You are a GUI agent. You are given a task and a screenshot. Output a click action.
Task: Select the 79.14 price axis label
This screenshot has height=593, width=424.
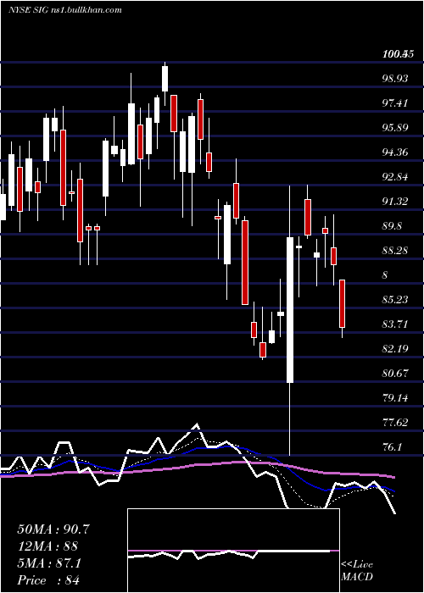[396, 398]
